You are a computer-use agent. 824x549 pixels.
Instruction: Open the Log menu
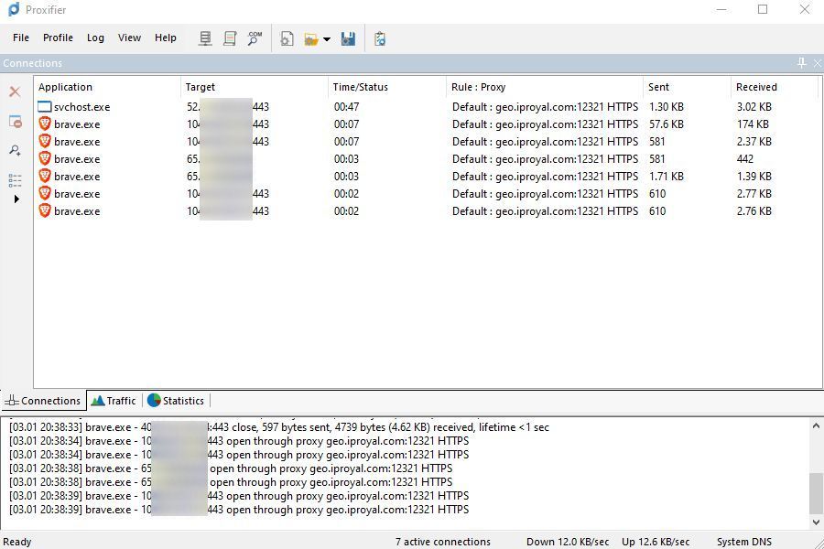(95, 38)
